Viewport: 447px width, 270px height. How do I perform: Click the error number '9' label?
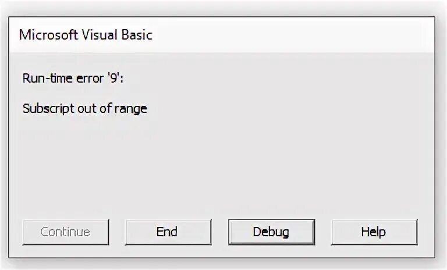click(114, 79)
